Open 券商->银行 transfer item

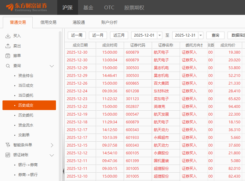[28, 175]
